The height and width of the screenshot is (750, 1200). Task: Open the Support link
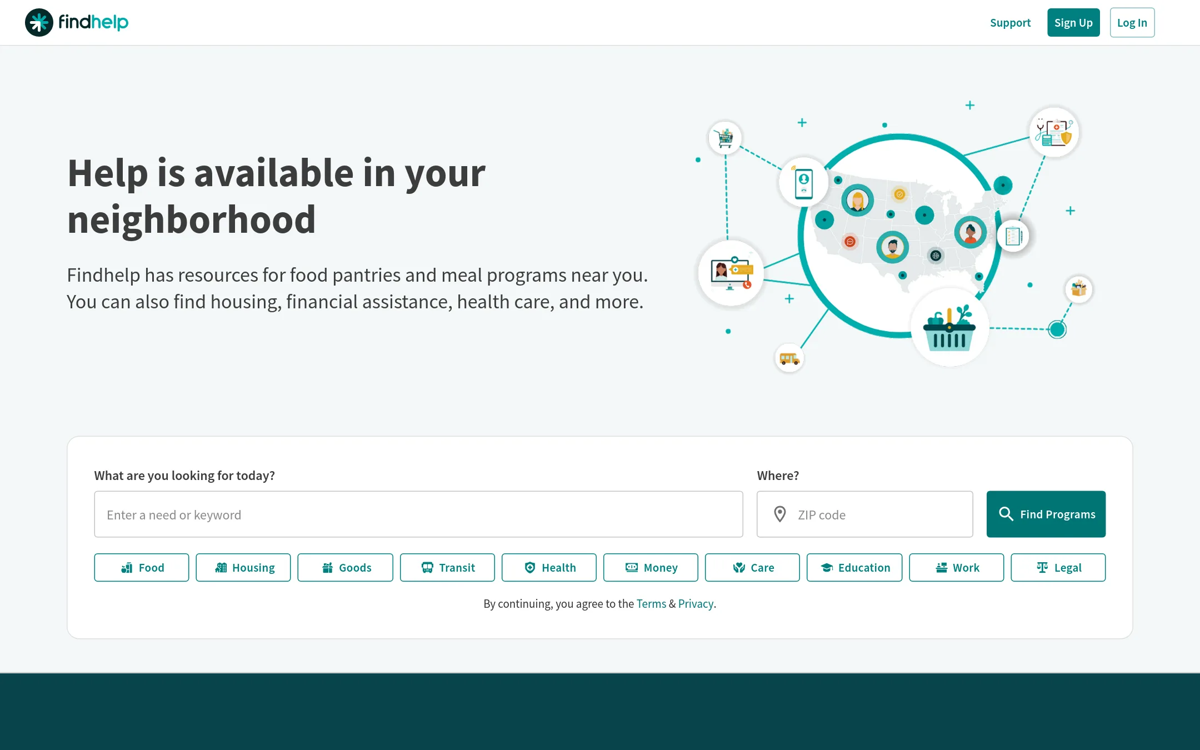pyautogui.click(x=1010, y=23)
